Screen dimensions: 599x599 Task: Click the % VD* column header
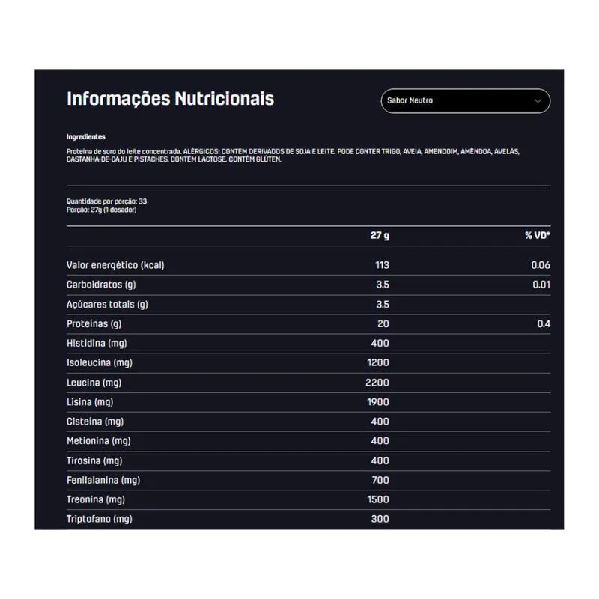coord(537,235)
